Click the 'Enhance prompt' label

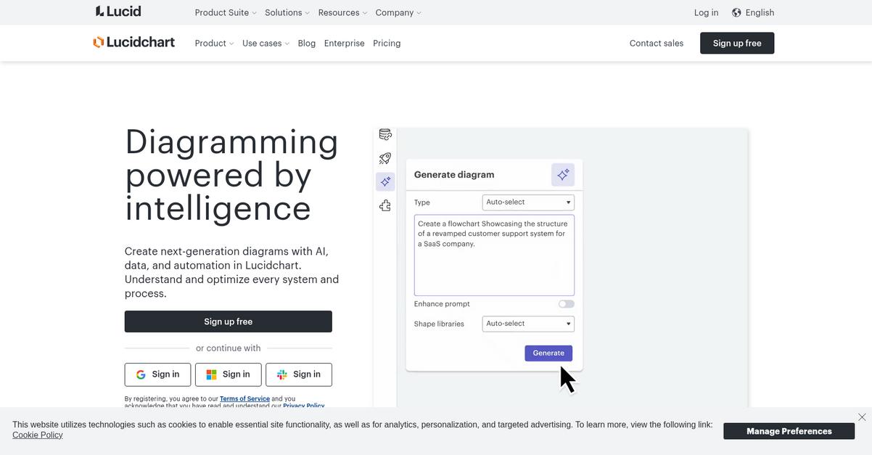point(442,304)
